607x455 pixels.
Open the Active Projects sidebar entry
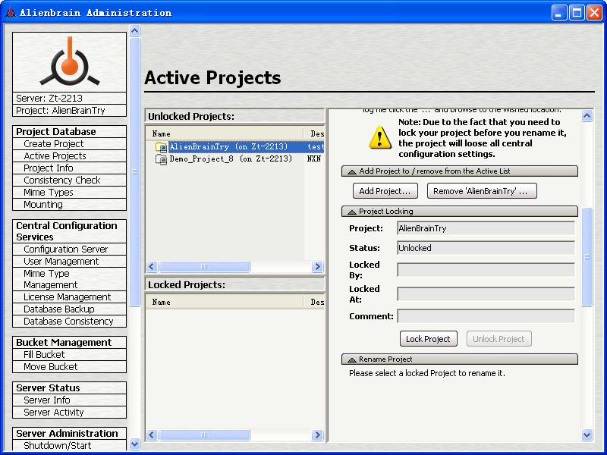[70, 156]
